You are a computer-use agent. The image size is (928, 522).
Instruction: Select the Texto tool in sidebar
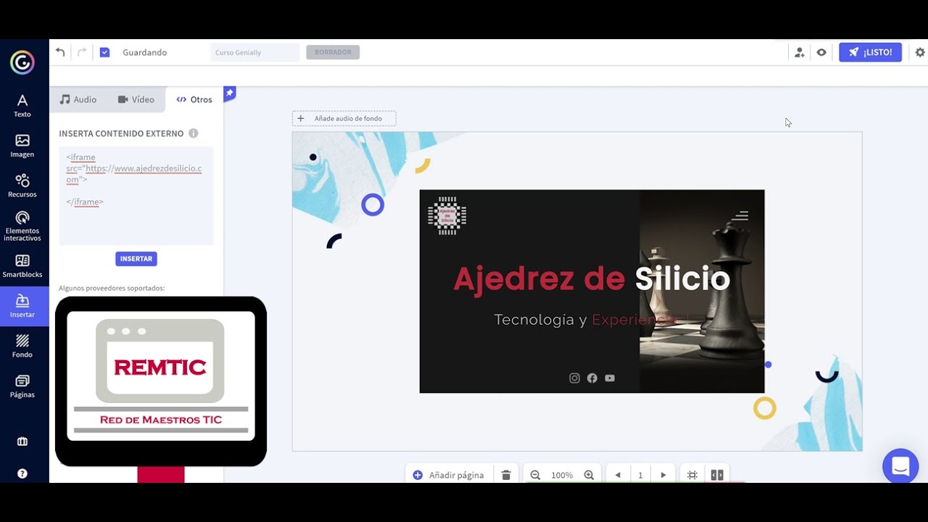tap(22, 106)
